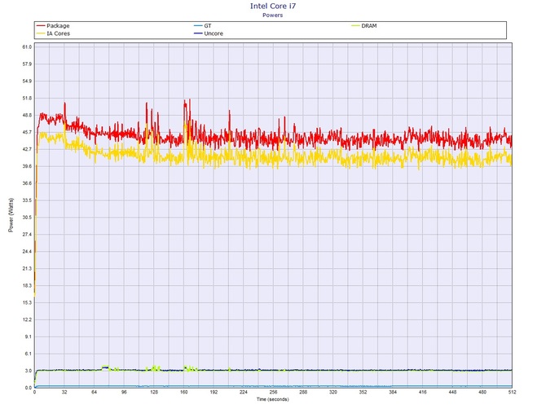
Task: Click the yellow IA Cores legend line swatch
Action: tap(41, 33)
